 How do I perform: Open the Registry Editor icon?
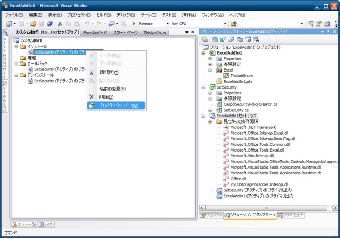(x=223, y=39)
